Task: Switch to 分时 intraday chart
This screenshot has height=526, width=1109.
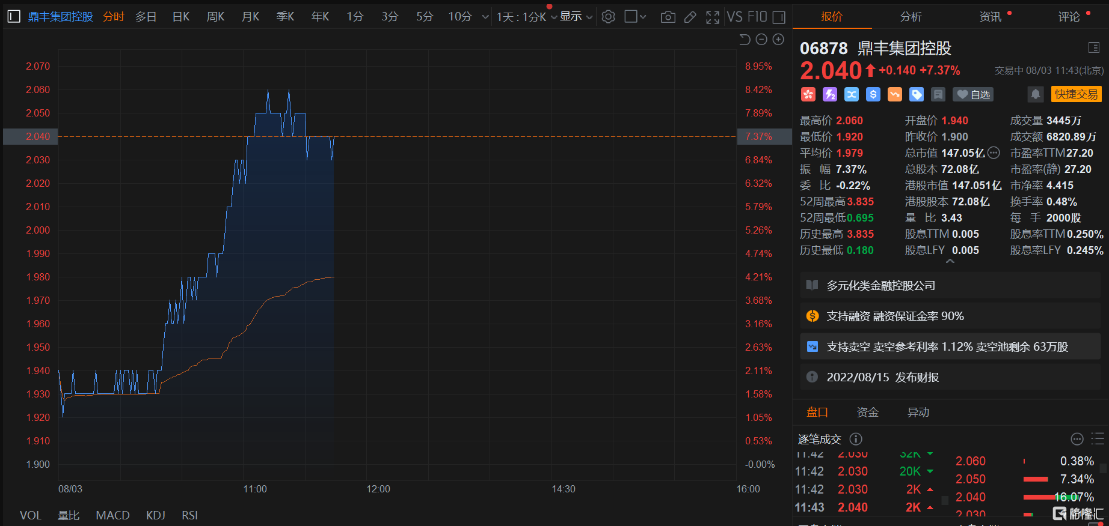Action: [x=113, y=17]
